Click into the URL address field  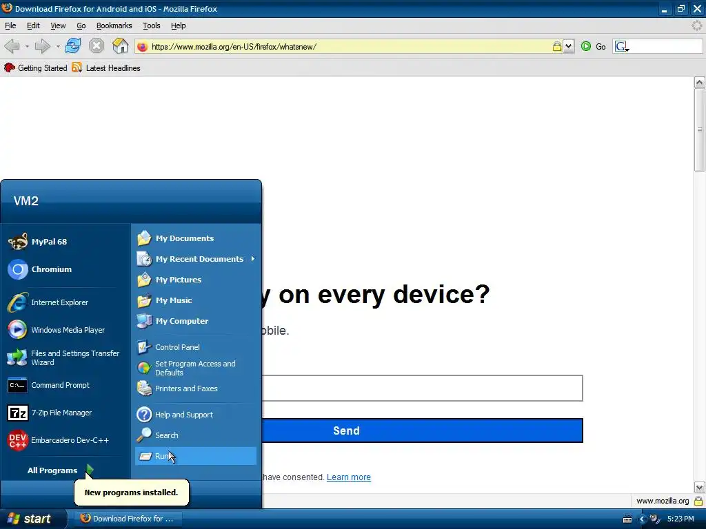click(x=349, y=46)
